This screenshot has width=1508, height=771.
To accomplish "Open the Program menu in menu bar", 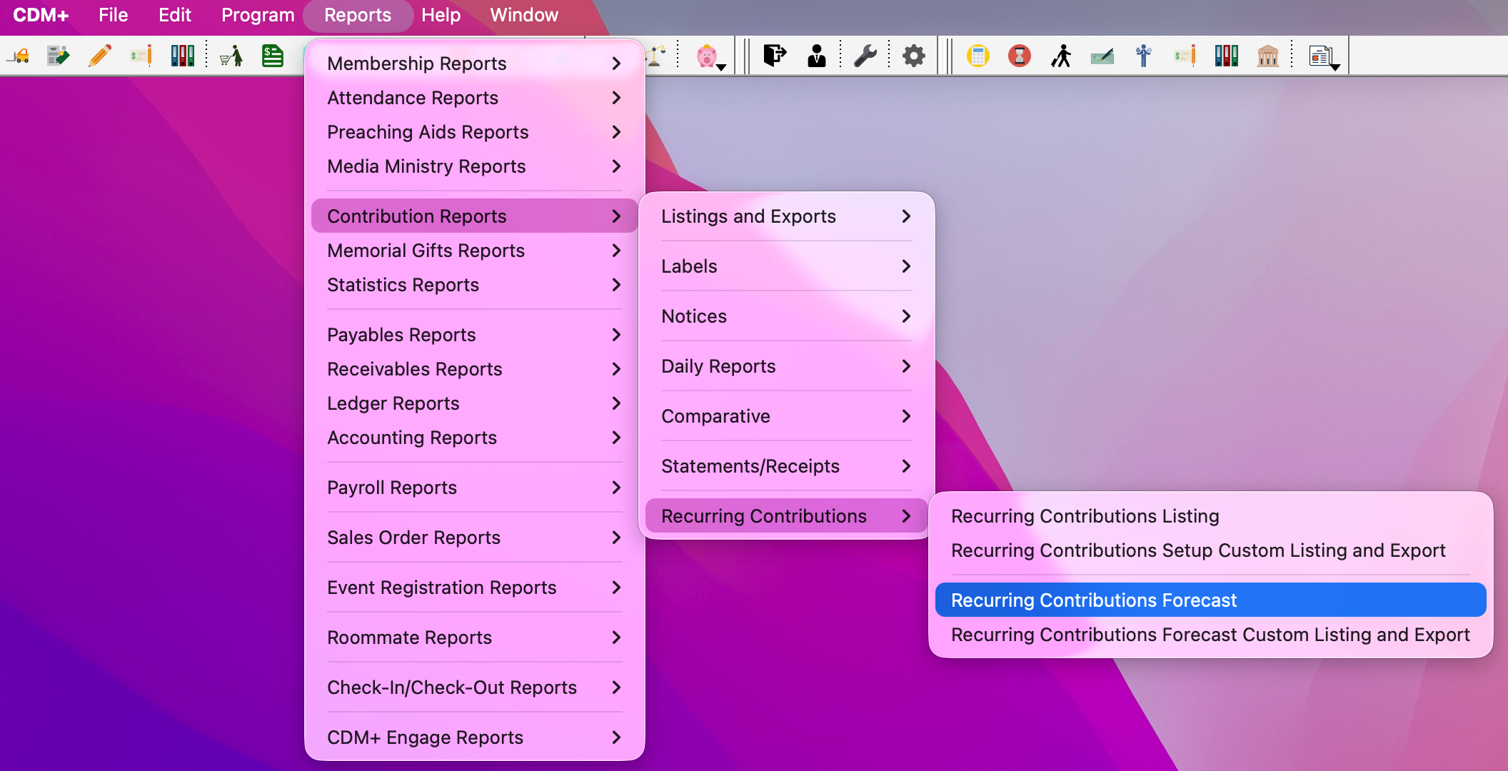I will point(258,15).
